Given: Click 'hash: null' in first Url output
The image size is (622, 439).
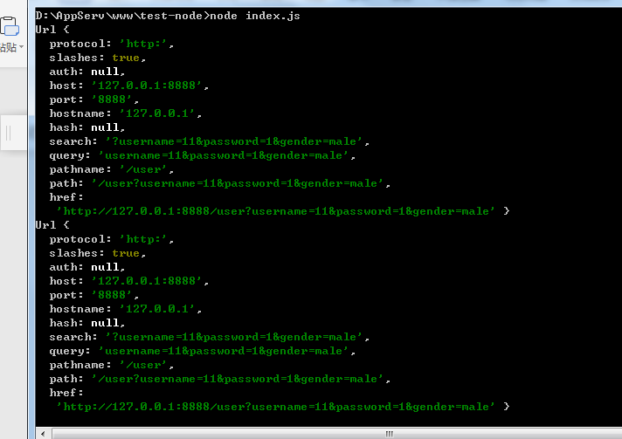Looking at the screenshot, I should [x=86, y=127].
